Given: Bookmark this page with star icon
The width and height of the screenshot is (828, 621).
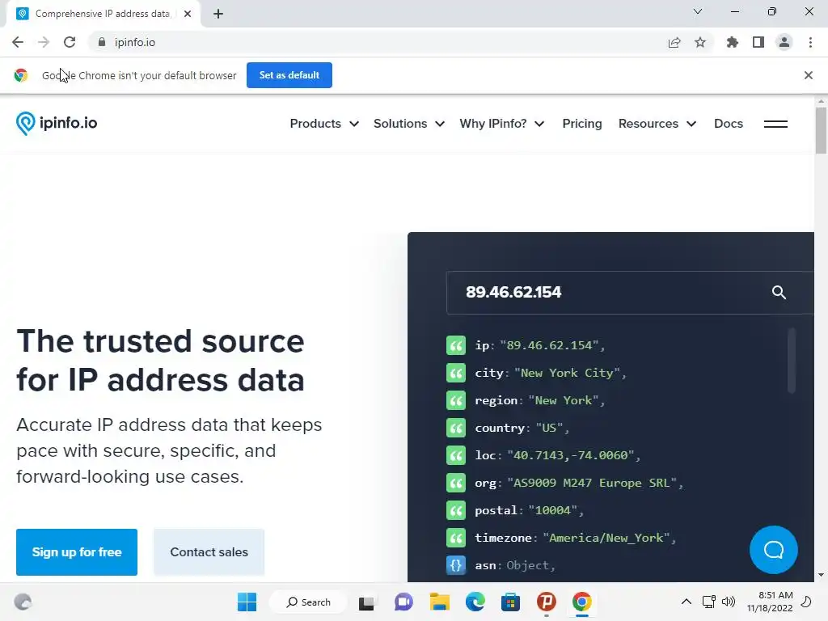Looking at the screenshot, I should point(700,42).
